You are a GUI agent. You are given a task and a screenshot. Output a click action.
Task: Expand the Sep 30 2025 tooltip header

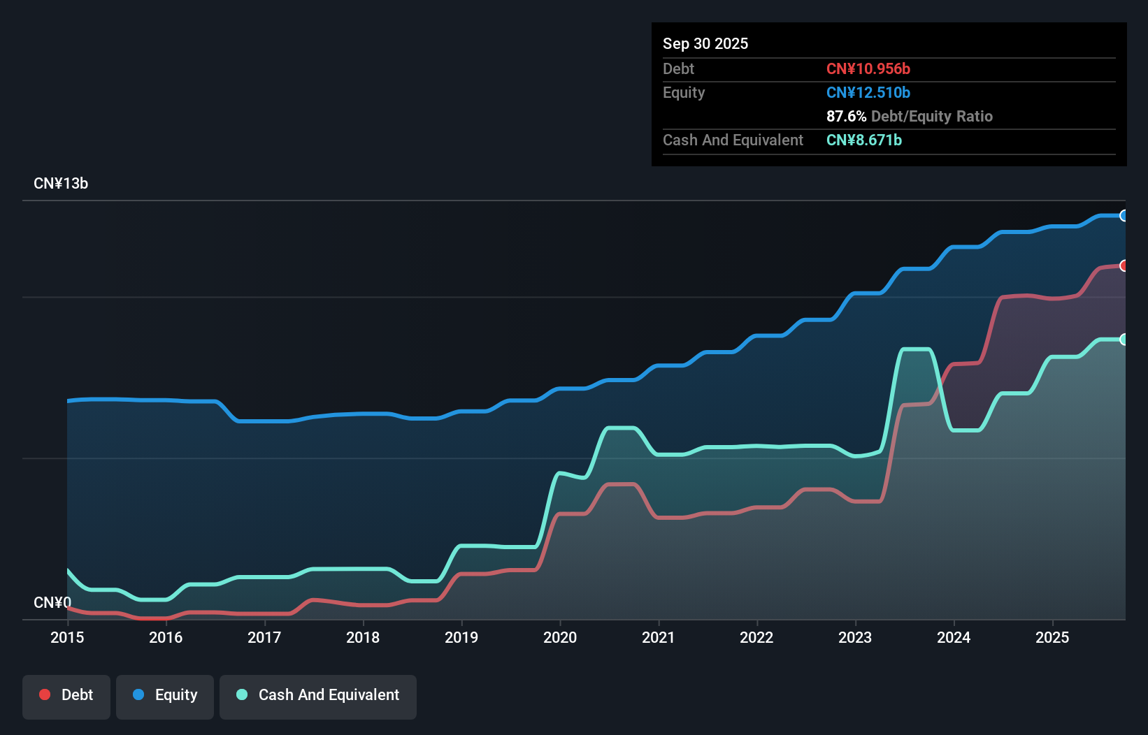click(x=705, y=43)
